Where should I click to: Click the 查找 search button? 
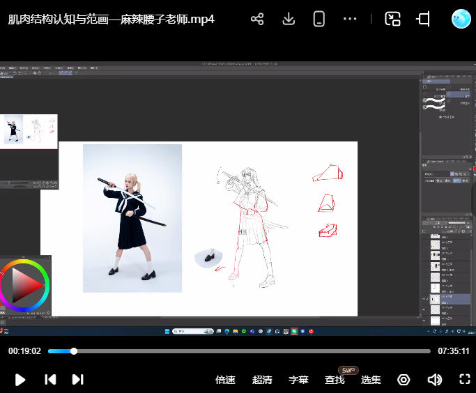(x=335, y=380)
